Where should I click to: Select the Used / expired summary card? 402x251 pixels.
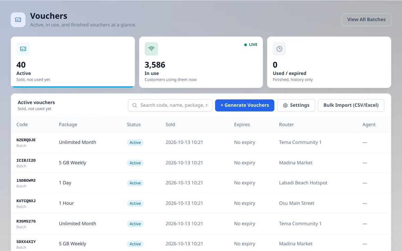(x=329, y=62)
